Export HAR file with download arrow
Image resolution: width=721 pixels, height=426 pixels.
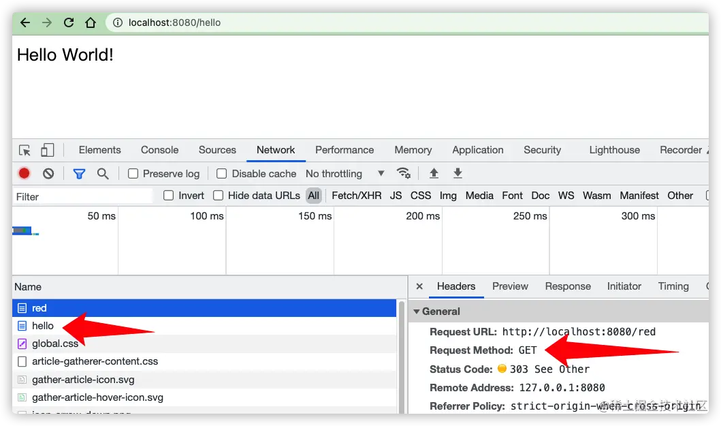click(458, 173)
